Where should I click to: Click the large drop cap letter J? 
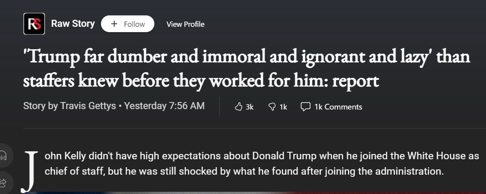(30, 171)
